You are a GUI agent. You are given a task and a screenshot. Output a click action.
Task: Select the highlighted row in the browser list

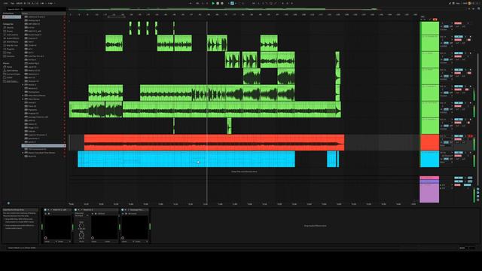[x=44, y=145]
